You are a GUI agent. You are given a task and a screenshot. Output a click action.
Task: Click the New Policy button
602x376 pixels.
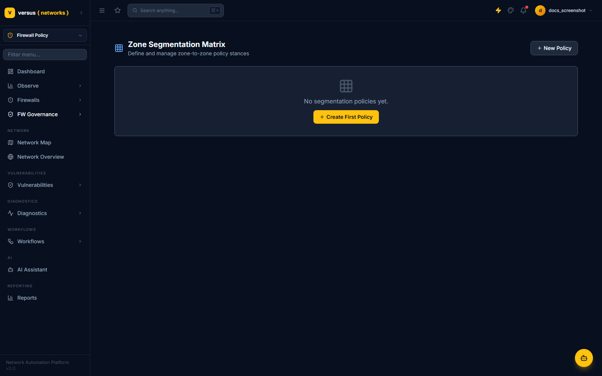coord(554,48)
